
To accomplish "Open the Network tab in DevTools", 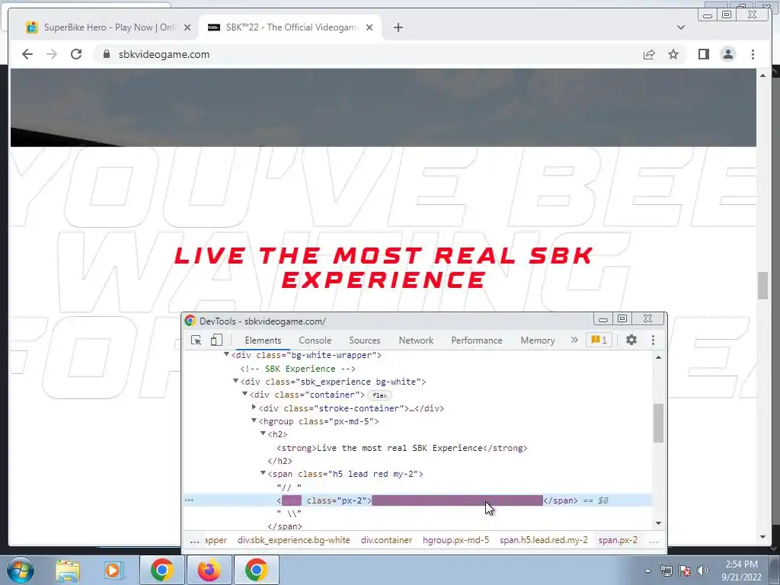I will 416,340.
